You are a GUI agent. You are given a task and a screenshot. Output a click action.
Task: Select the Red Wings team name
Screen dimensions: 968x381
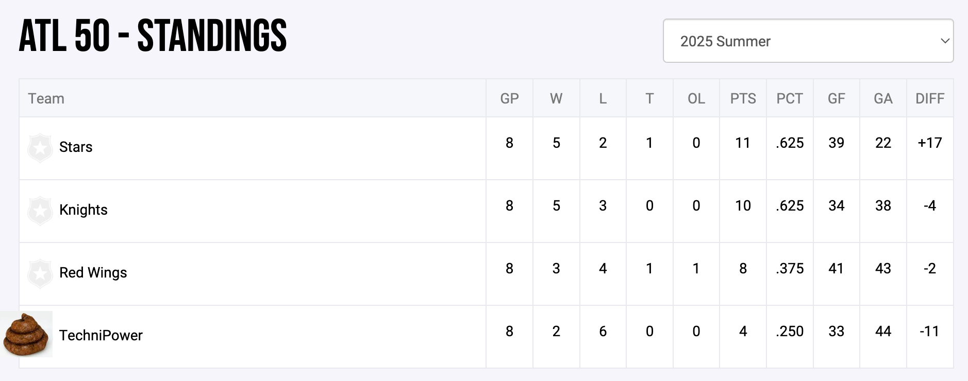coord(93,273)
